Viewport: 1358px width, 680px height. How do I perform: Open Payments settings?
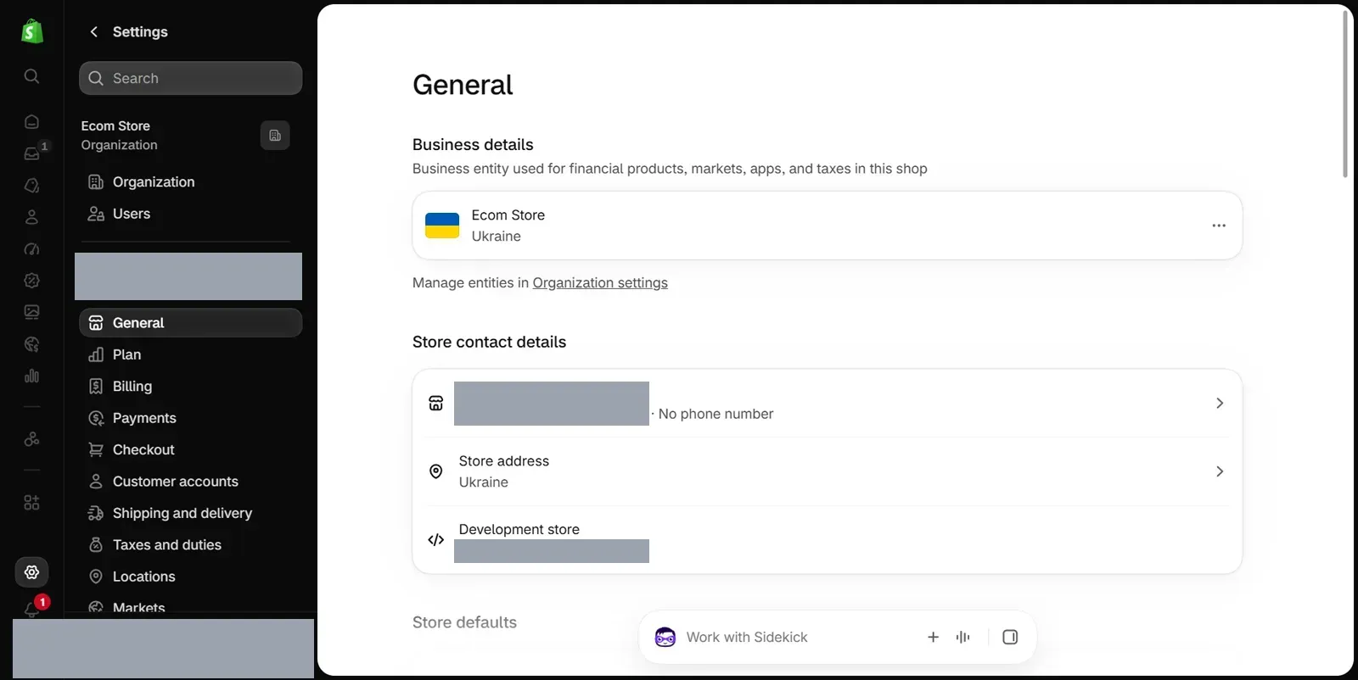pyautogui.click(x=191, y=418)
